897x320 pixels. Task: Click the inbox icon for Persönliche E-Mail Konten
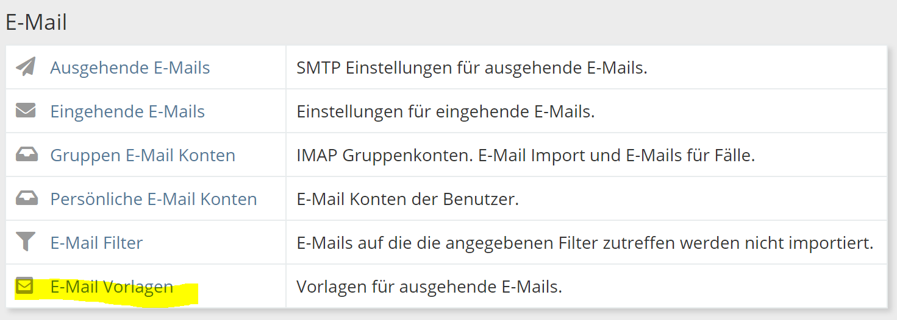26,199
